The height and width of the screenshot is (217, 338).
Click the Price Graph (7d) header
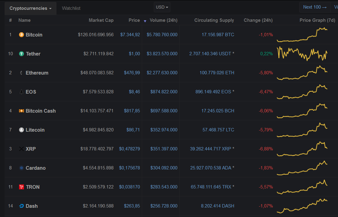point(317,20)
